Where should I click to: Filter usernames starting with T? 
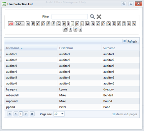[124, 24]
